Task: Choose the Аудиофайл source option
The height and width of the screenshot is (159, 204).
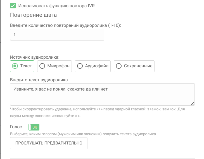Action: click(x=93, y=66)
